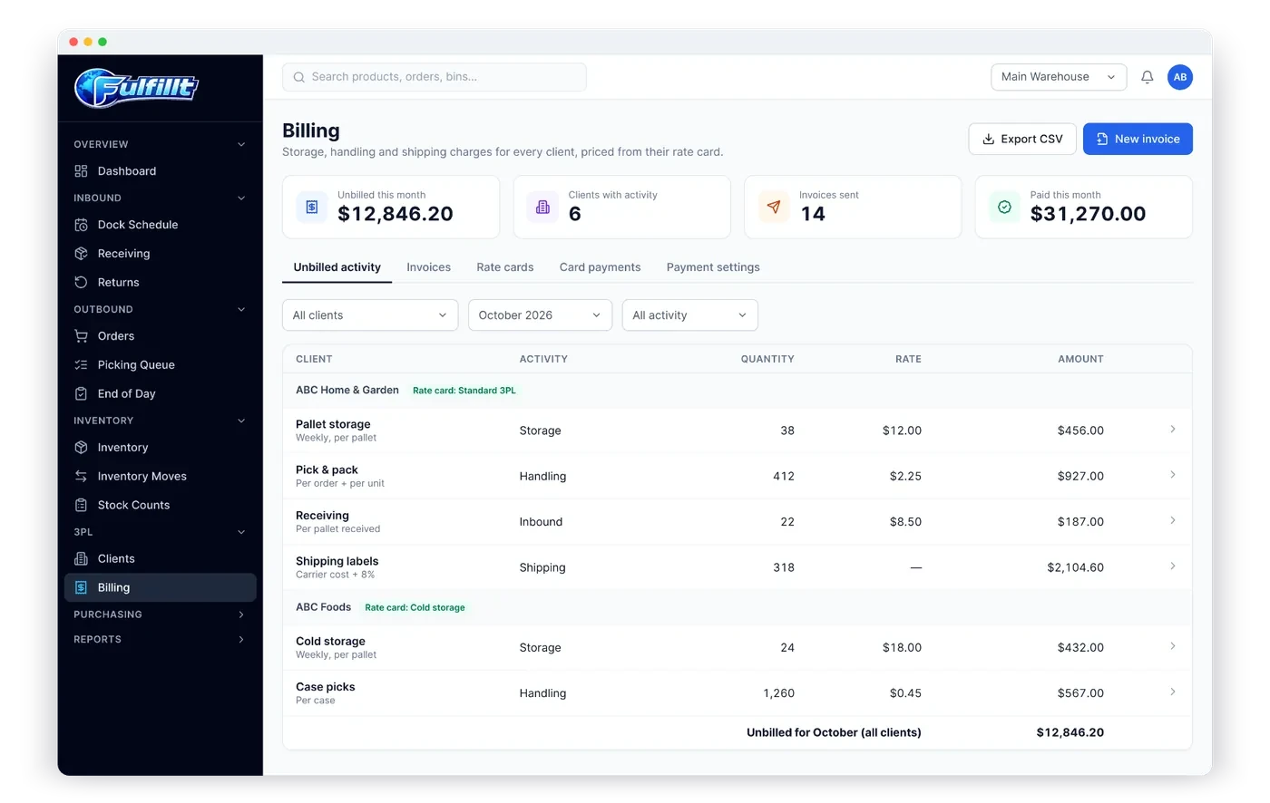The image size is (1270, 803).
Task: Open Pallet storage row detail arrow
Action: click(1172, 430)
